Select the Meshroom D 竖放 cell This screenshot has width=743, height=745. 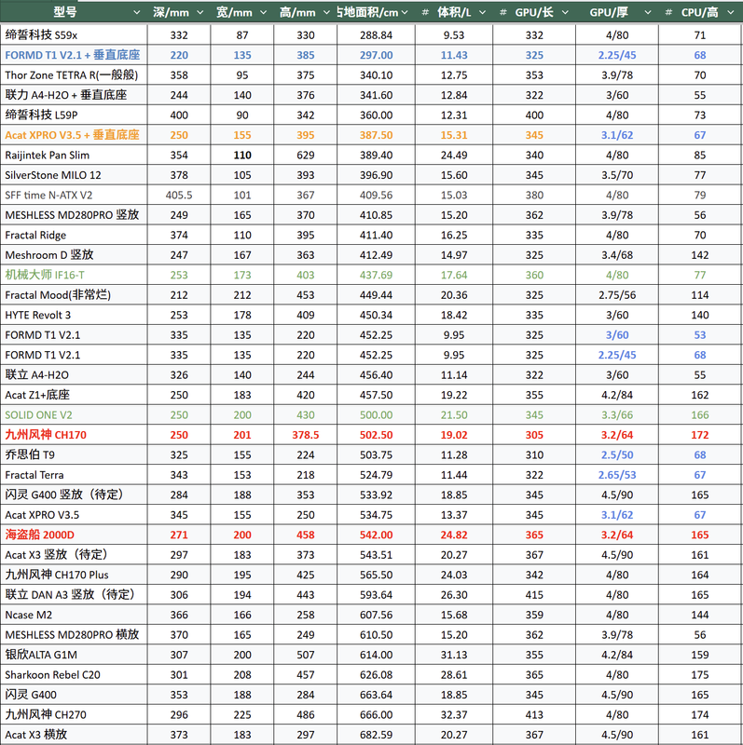coord(74,254)
